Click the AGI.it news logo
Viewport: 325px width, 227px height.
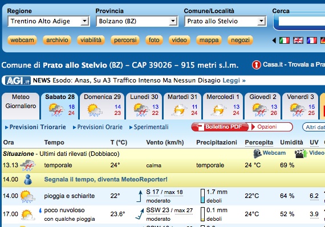click(18, 80)
